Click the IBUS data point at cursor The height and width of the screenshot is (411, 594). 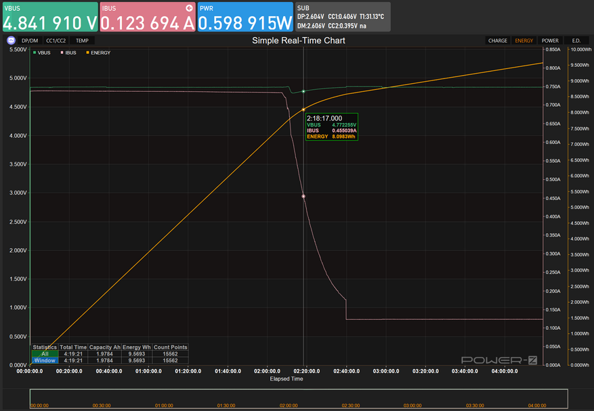coord(303,196)
